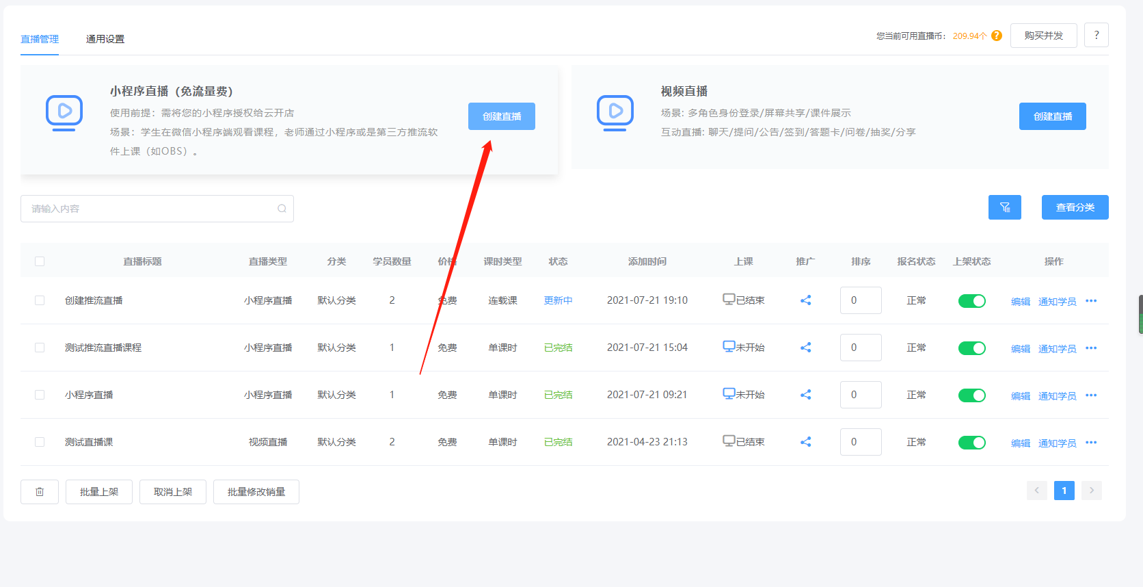Open more actions menu for 测试直播课 row
This screenshot has height=587, width=1143.
click(x=1091, y=443)
